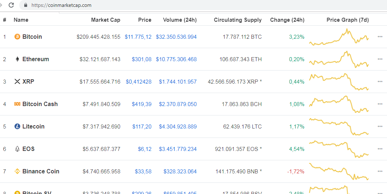Open the more-options dots for Bitcoin
The image size is (387, 194).
point(380,37)
